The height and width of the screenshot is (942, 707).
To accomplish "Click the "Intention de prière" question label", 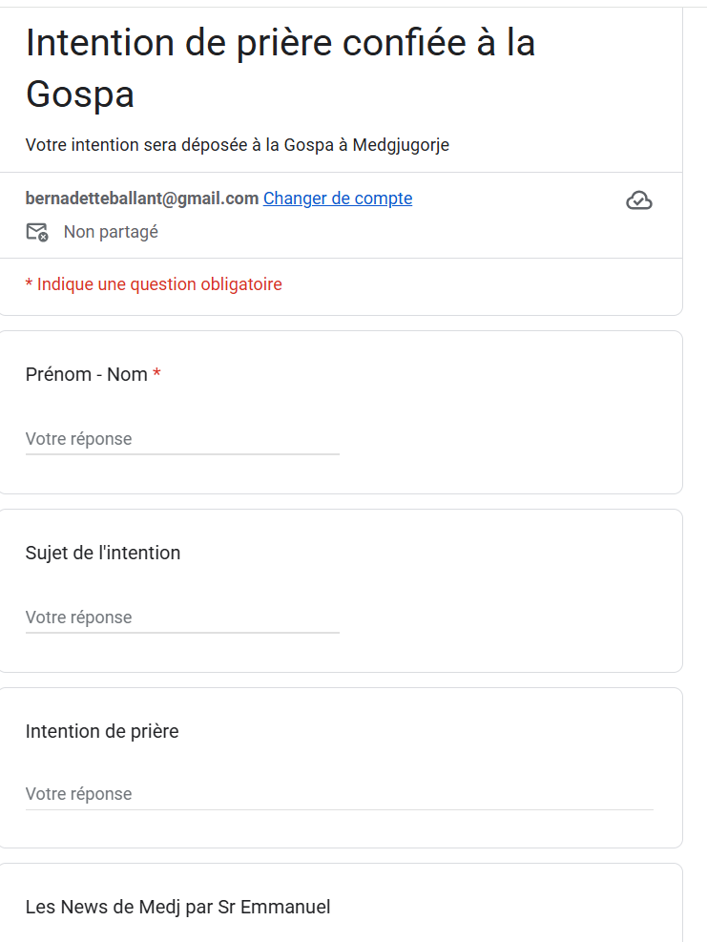I will (x=102, y=731).
